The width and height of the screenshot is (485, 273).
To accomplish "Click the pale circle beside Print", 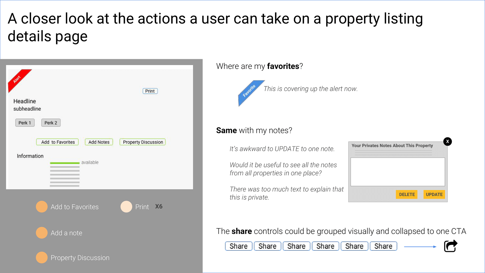I will pyautogui.click(x=126, y=207).
